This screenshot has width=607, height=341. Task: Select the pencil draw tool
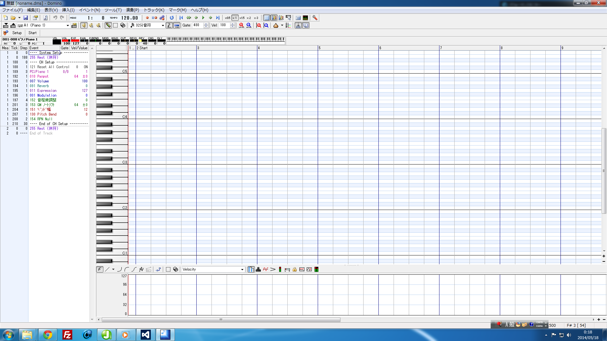click(108, 25)
